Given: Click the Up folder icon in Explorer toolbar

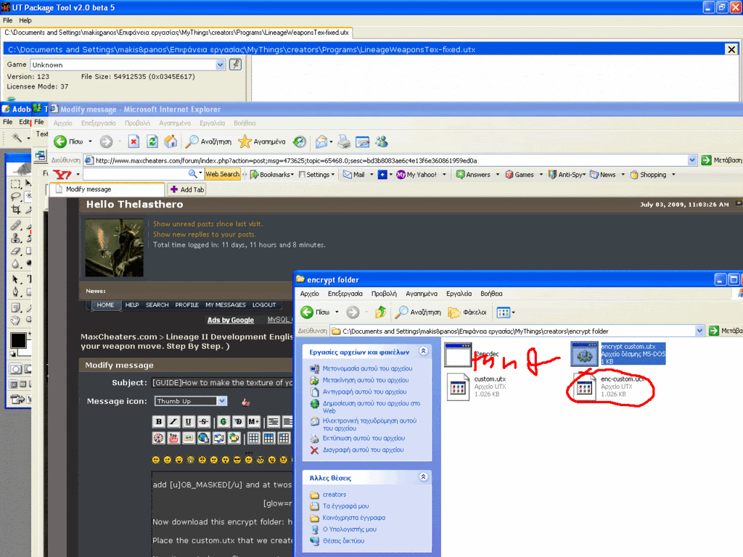Looking at the screenshot, I should click(x=380, y=313).
